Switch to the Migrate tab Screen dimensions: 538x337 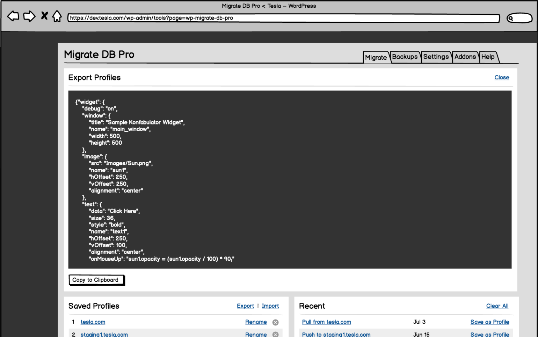coord(376,57)
